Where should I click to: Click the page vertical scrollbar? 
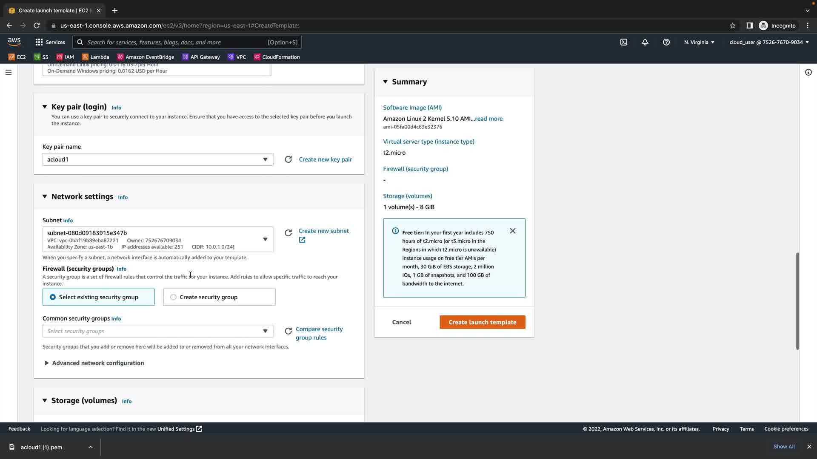pyautogui.click(x=797, y=301)
